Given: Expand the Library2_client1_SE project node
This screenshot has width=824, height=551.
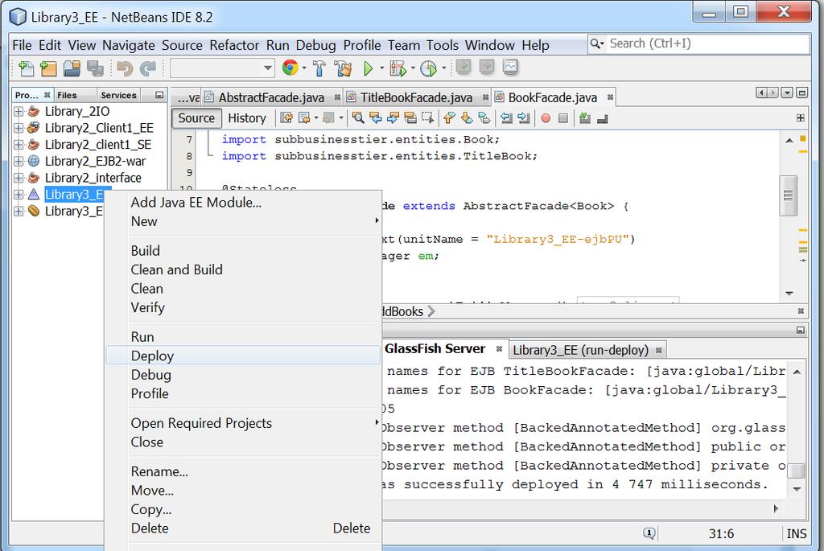Looking at the screenshot, I should [19, 145].
